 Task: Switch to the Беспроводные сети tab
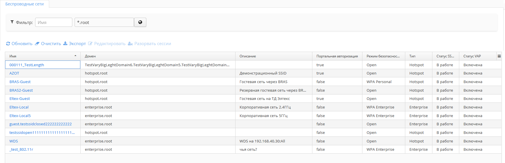click(x=25, y=4)
